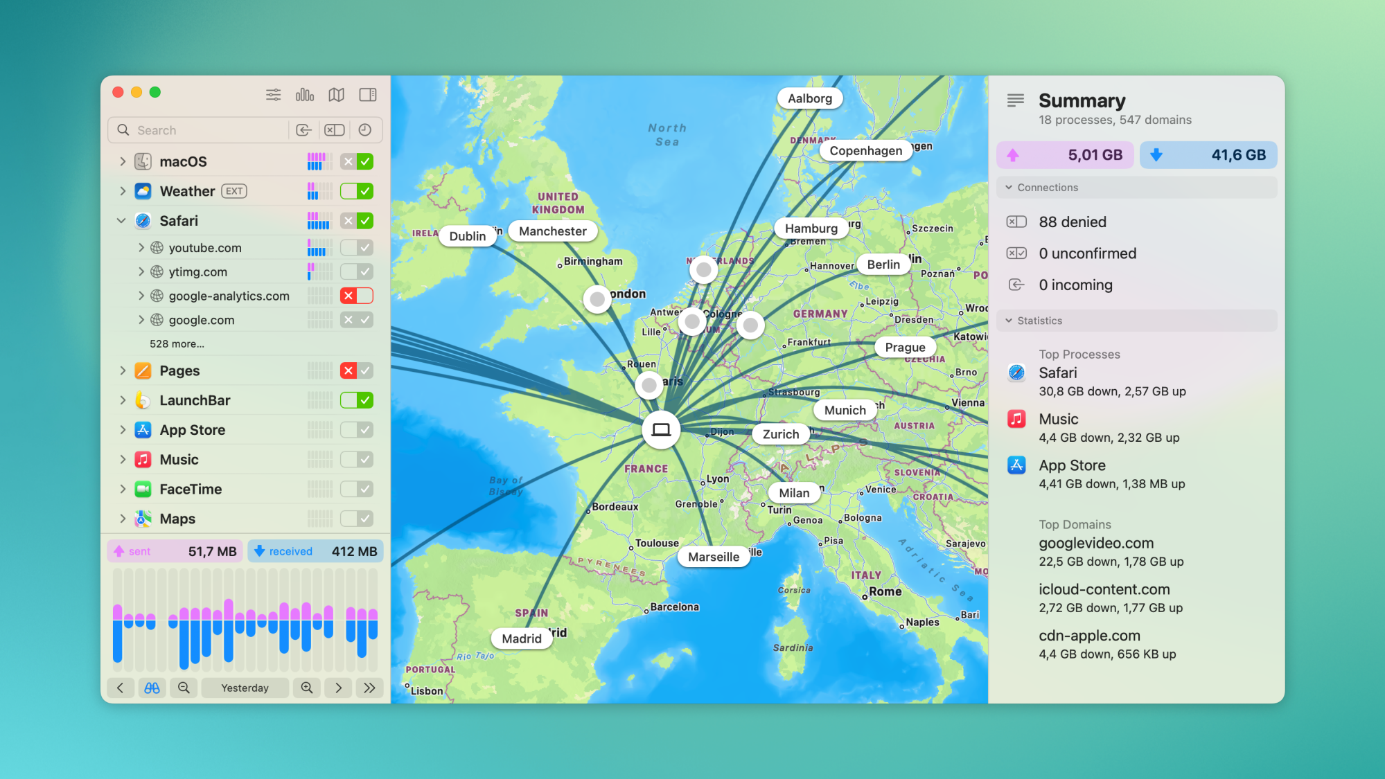Show the bar chart statistics view
Image resolution: width=1385 pixels, height=779 pixels.
click(305, 94)
